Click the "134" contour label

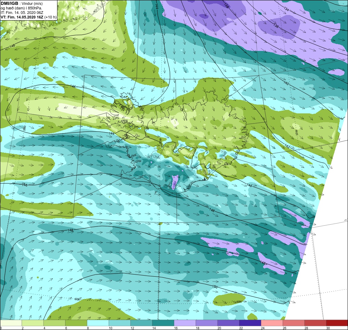[x=286, y=9]
